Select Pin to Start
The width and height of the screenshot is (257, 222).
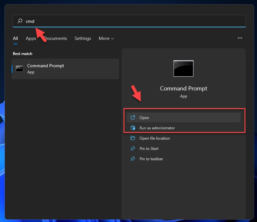184,149
